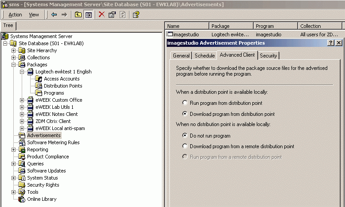Select the Advertisements tree item
This screenshot has width=345, height=207.
[x=44, y=135]
